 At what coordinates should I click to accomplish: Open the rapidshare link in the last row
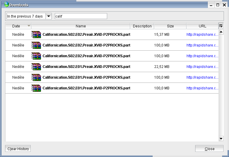tap(202, 88)
